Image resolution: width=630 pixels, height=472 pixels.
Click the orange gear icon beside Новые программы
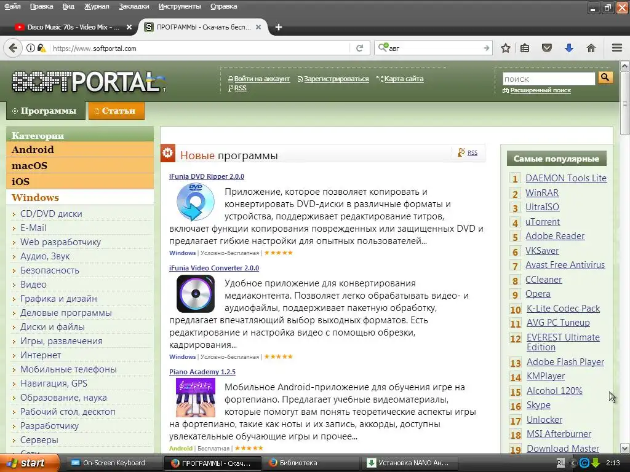tap(167, 153)
